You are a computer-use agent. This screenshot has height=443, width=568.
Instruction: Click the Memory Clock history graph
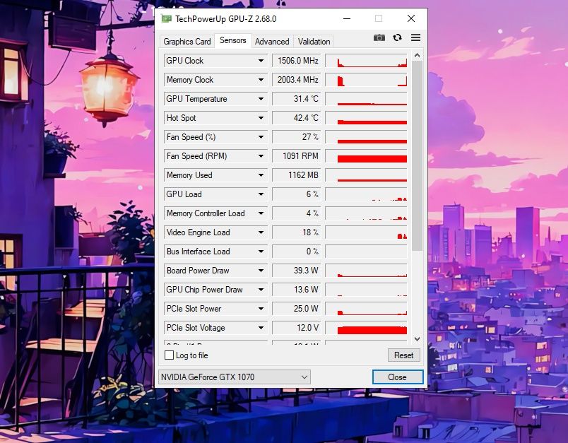366,80
